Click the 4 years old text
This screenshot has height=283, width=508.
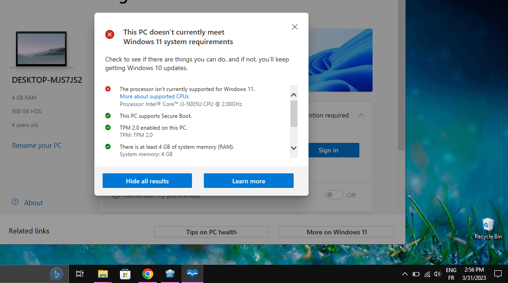click(x=25, y=125)
